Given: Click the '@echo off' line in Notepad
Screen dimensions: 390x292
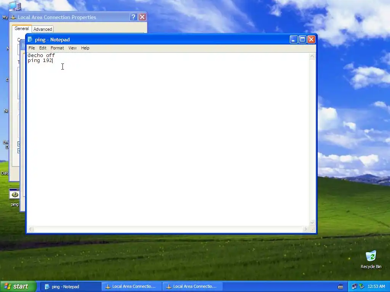Looking at the screenshot, I should (41, 56).
